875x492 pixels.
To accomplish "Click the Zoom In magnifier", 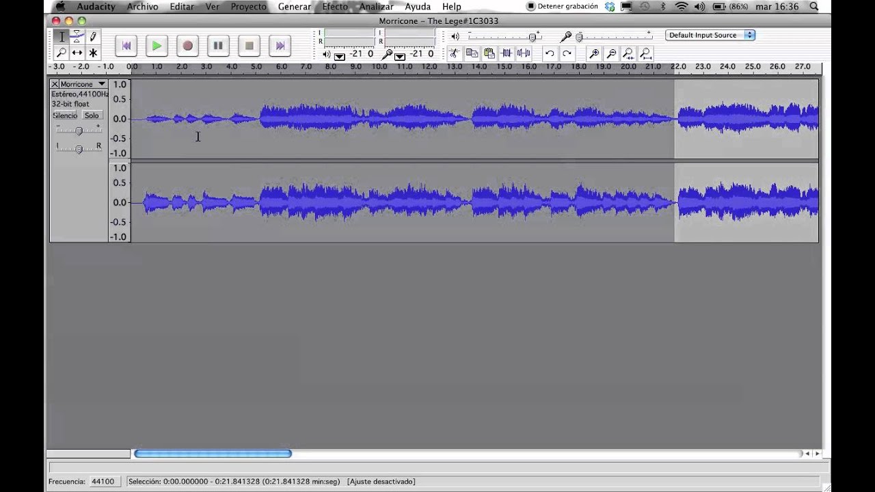I will (x=594, y=53).
